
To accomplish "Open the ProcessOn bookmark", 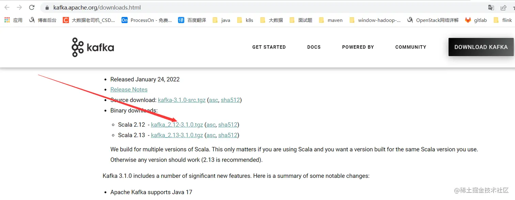I will point(147,20).
